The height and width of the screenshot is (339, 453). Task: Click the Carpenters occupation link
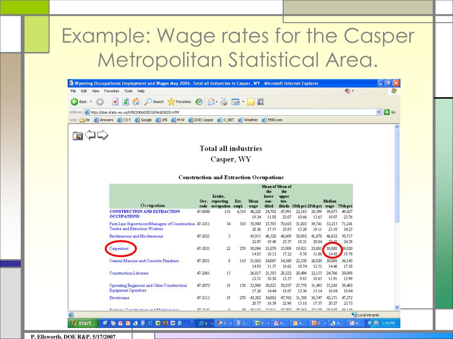(119, 249)
